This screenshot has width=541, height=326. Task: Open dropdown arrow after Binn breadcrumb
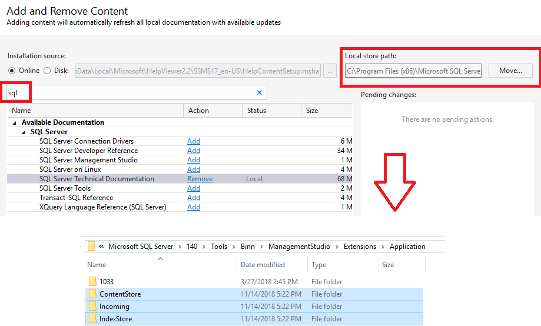[x=261, y=247]
